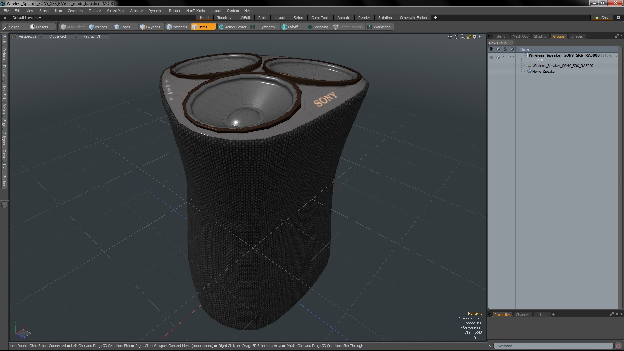Image resolution: width=624 pixels, height=351 pixels.
Task: Open viewport settings gear icon
Action: tap(474, 37)
